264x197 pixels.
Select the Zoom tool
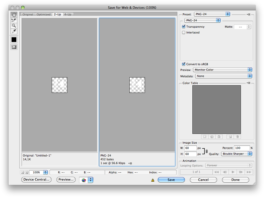click(14, 26)
